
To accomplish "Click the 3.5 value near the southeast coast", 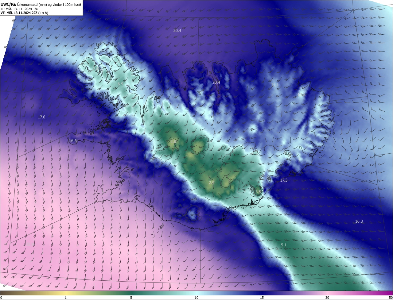I will click(258, 192).
